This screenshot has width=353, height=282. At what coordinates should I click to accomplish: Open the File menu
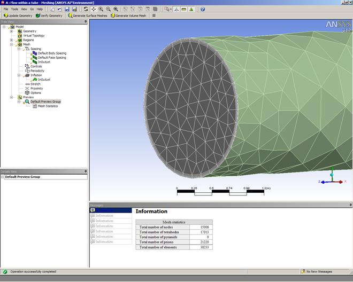point(5,9)
